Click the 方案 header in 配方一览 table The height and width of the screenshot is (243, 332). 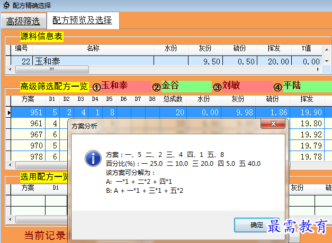(28, 99)
